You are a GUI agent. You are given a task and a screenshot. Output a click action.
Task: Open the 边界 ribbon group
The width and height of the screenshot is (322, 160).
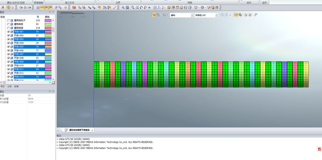[118, 3]
